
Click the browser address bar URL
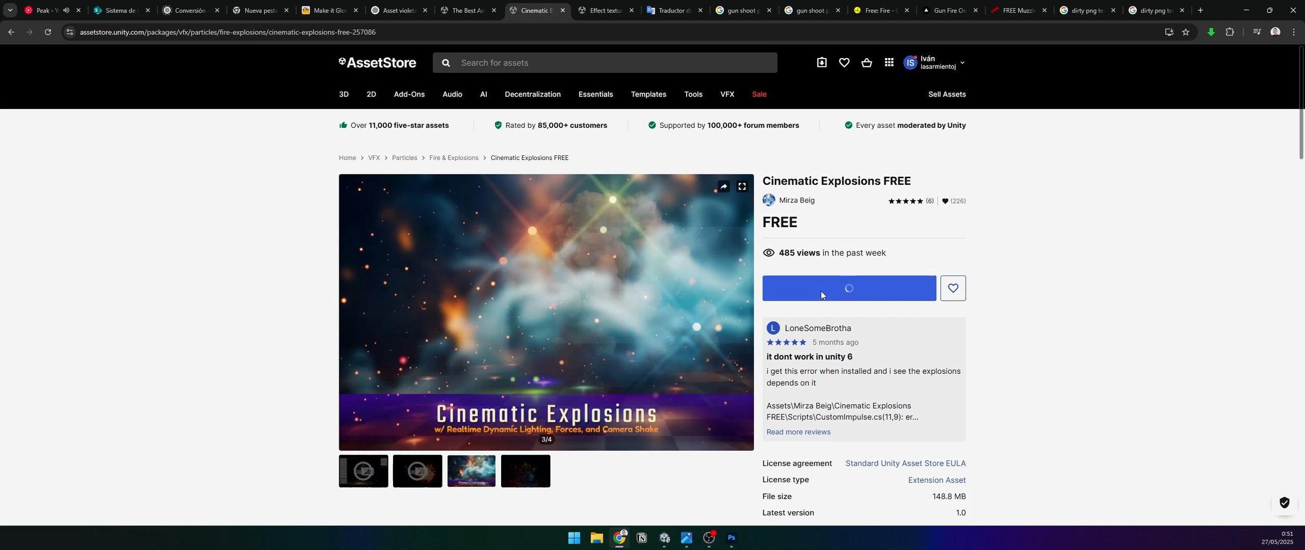pyautogui.click(x=227, y=32)
